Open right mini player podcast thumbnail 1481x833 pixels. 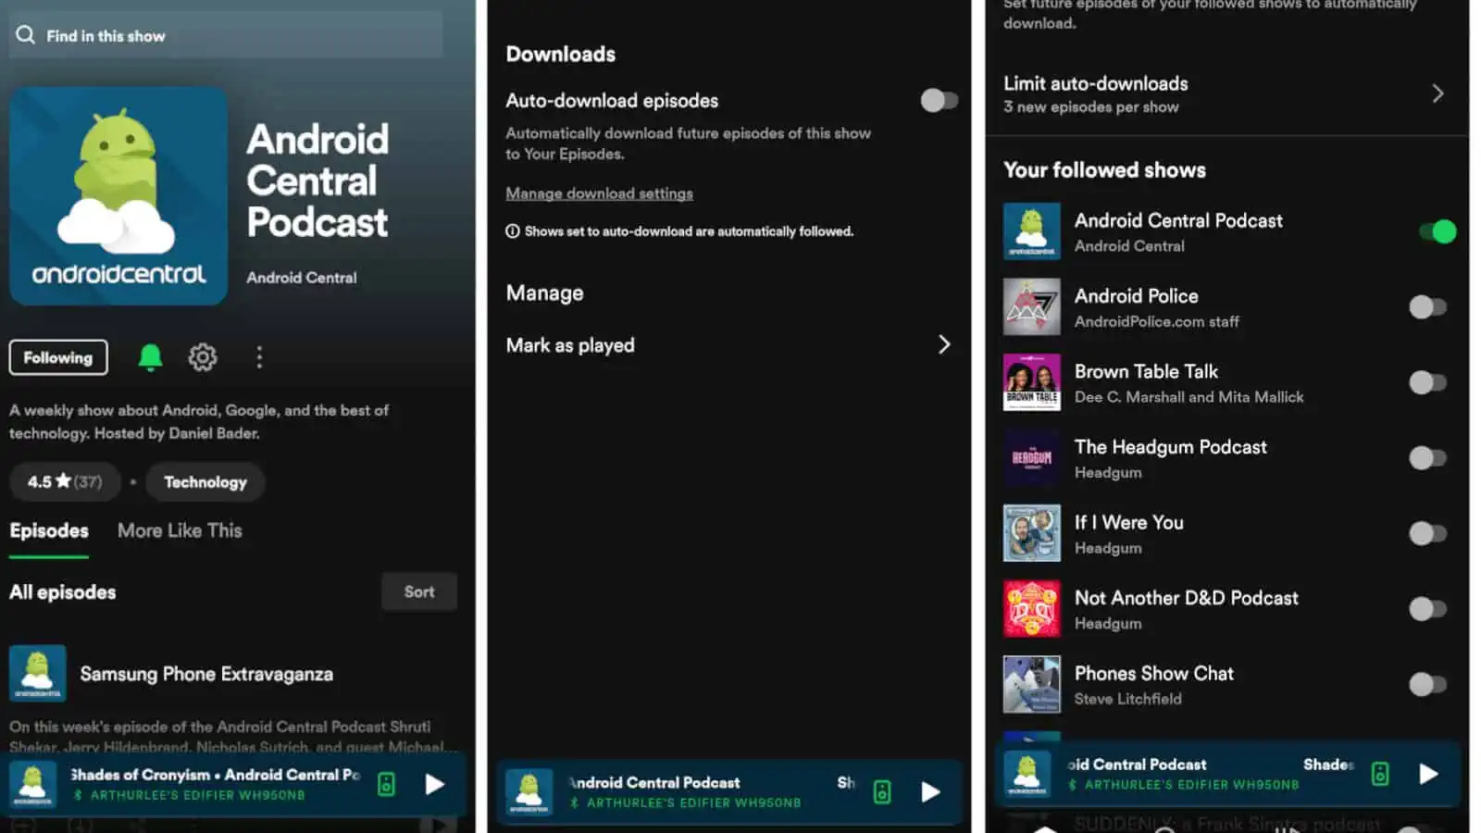1027,774
